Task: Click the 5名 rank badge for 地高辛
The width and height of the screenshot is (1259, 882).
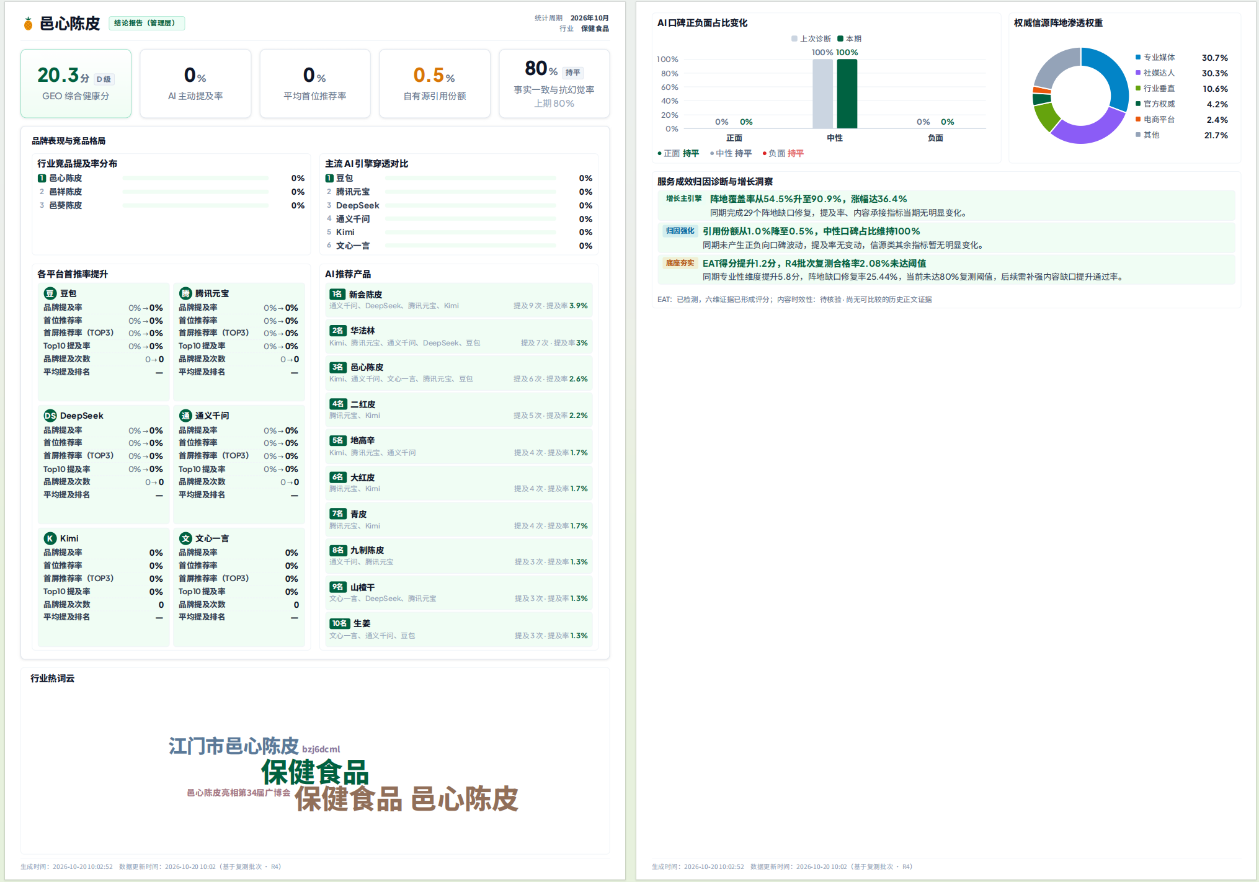Action: [338, 440]
